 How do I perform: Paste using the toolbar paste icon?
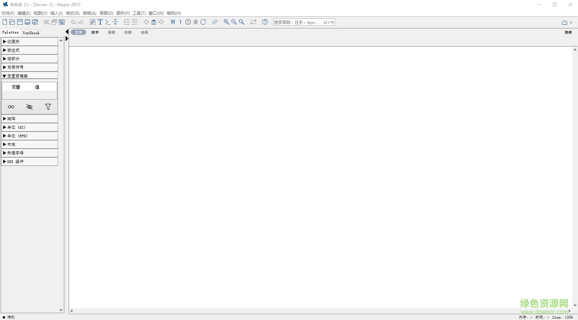click(62, 22)
